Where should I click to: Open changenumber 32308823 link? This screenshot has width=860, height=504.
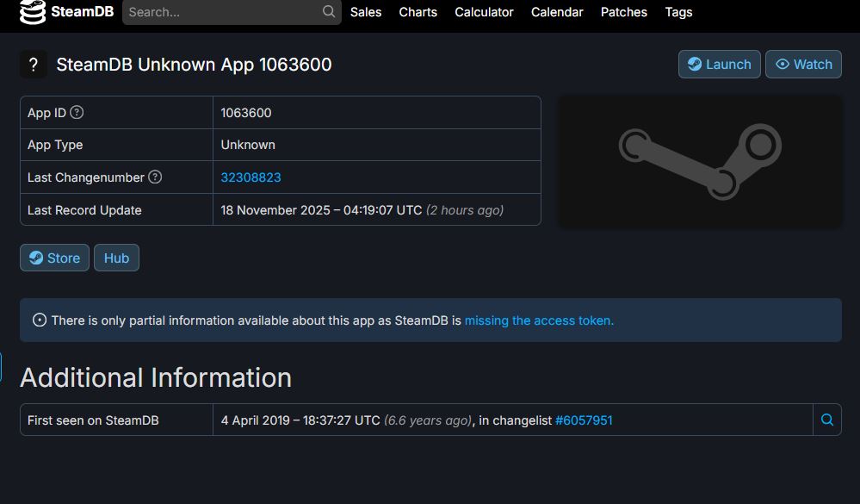pos(251,177)
